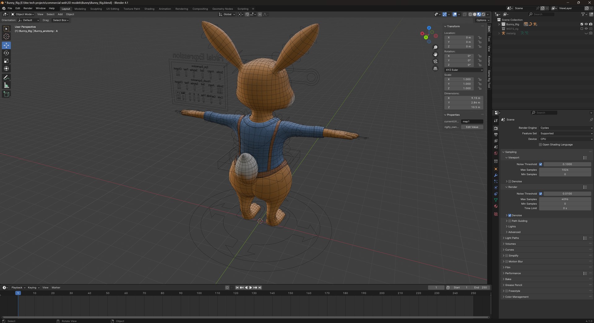Open the Modifiers wrench tab

[x=496, y=175]
